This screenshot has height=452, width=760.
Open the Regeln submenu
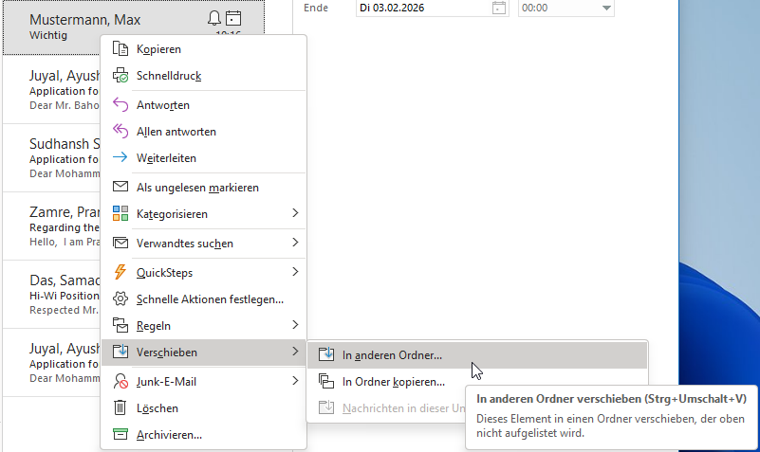(x=203, y=325)
